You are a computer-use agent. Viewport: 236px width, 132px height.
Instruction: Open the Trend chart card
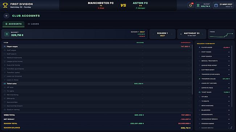[x=221, y=34]
